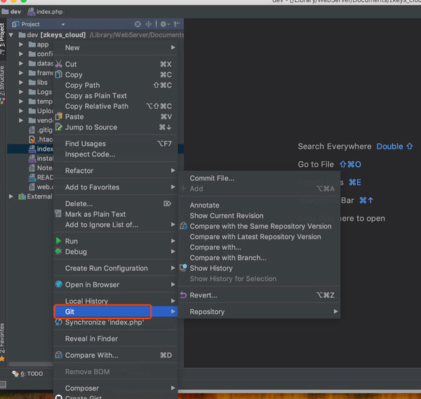Click the tool window toggle at bottom-left corner
Image resolution: width=421 pixels, height=399 pixels.
[3, 384]
